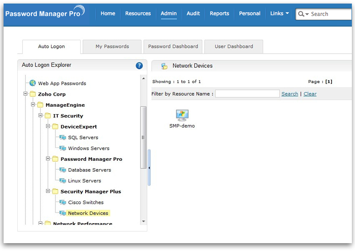Select Cisco Switches in the tree
This screenshot has width=355, height=252.
pos(86,202)
